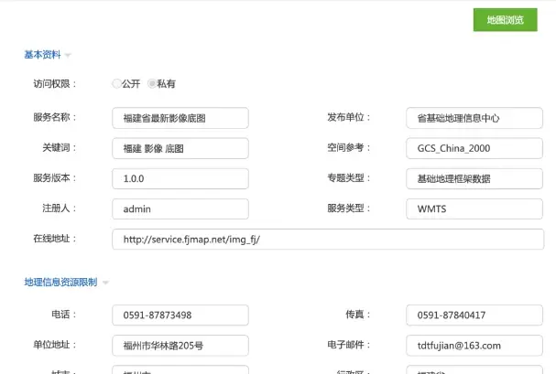Click into the 关键词 field
The width and height of the screenshot is (556, 374).
coord(180,148)
